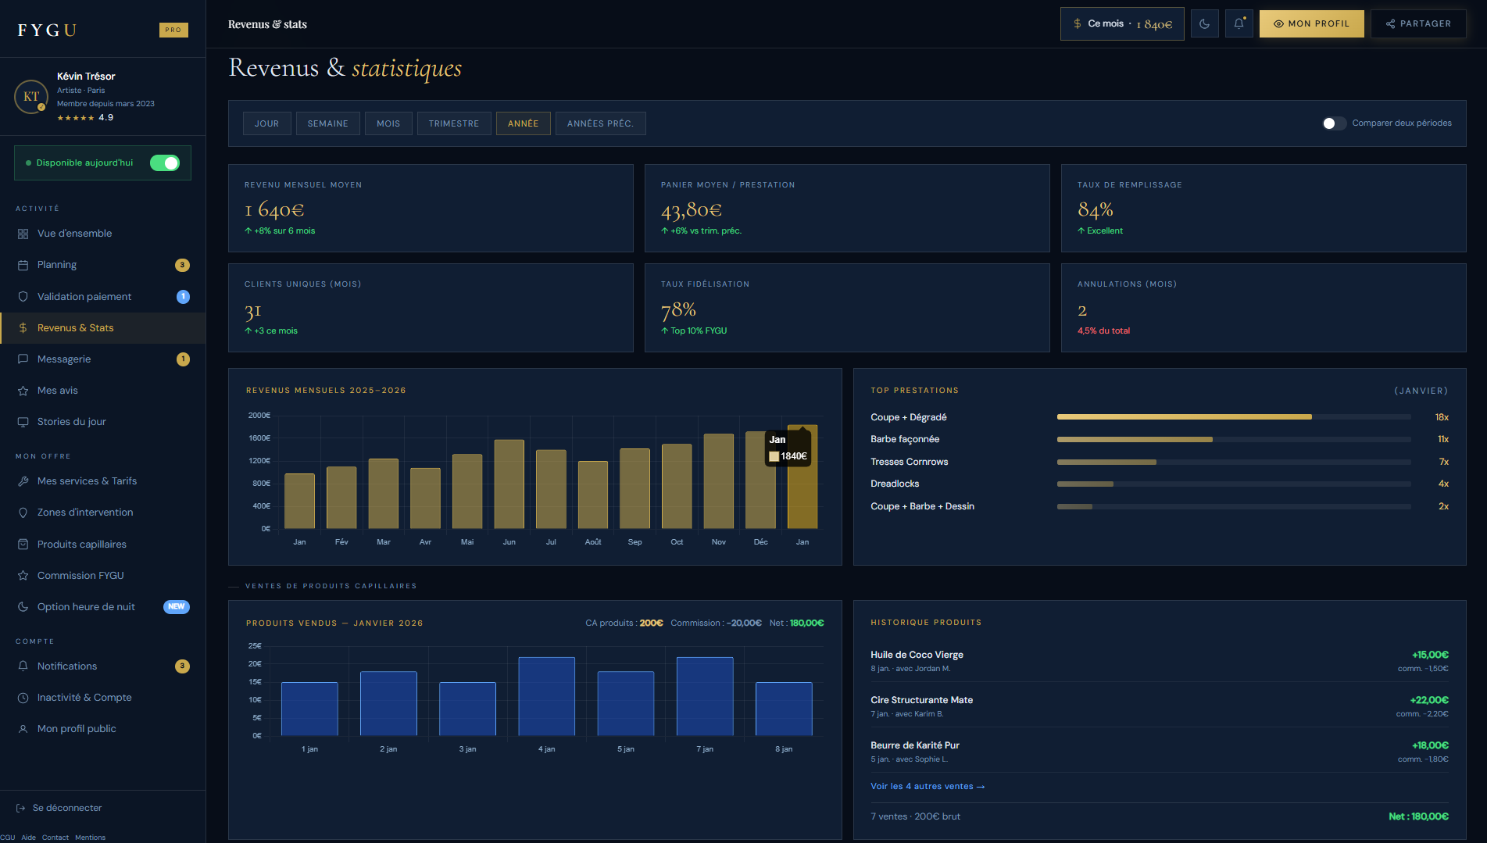Image resolution: width=1487 pixels, height=843 pixels.
Task: Go to Planning in sidebar
Action: coord(102,265)
